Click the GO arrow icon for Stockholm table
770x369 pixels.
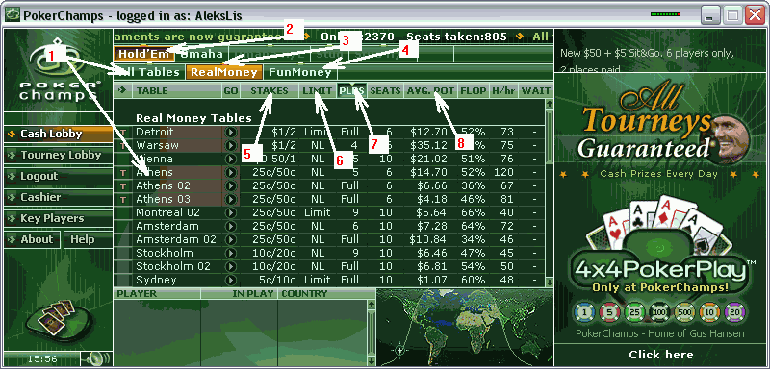tap(230, 254)
